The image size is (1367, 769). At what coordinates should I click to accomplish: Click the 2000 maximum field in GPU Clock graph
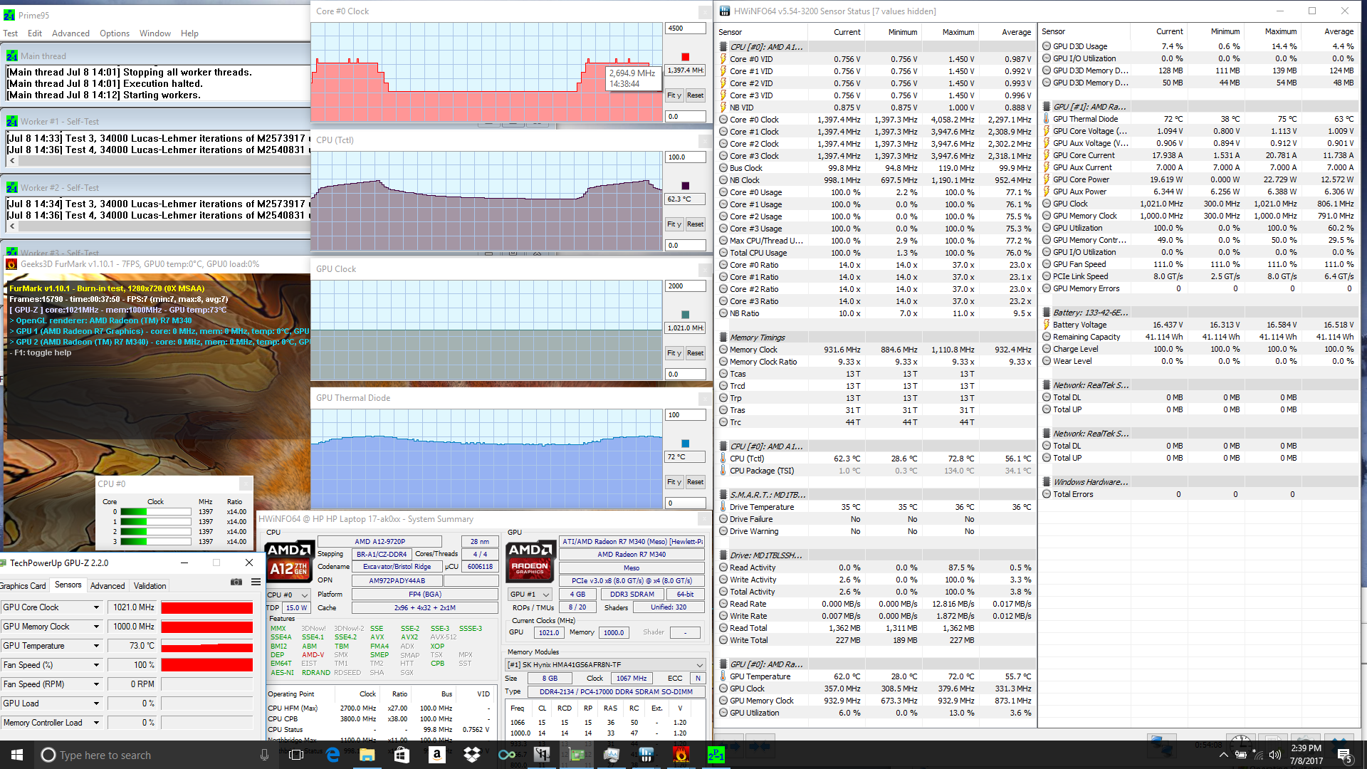tap(685, 286)
